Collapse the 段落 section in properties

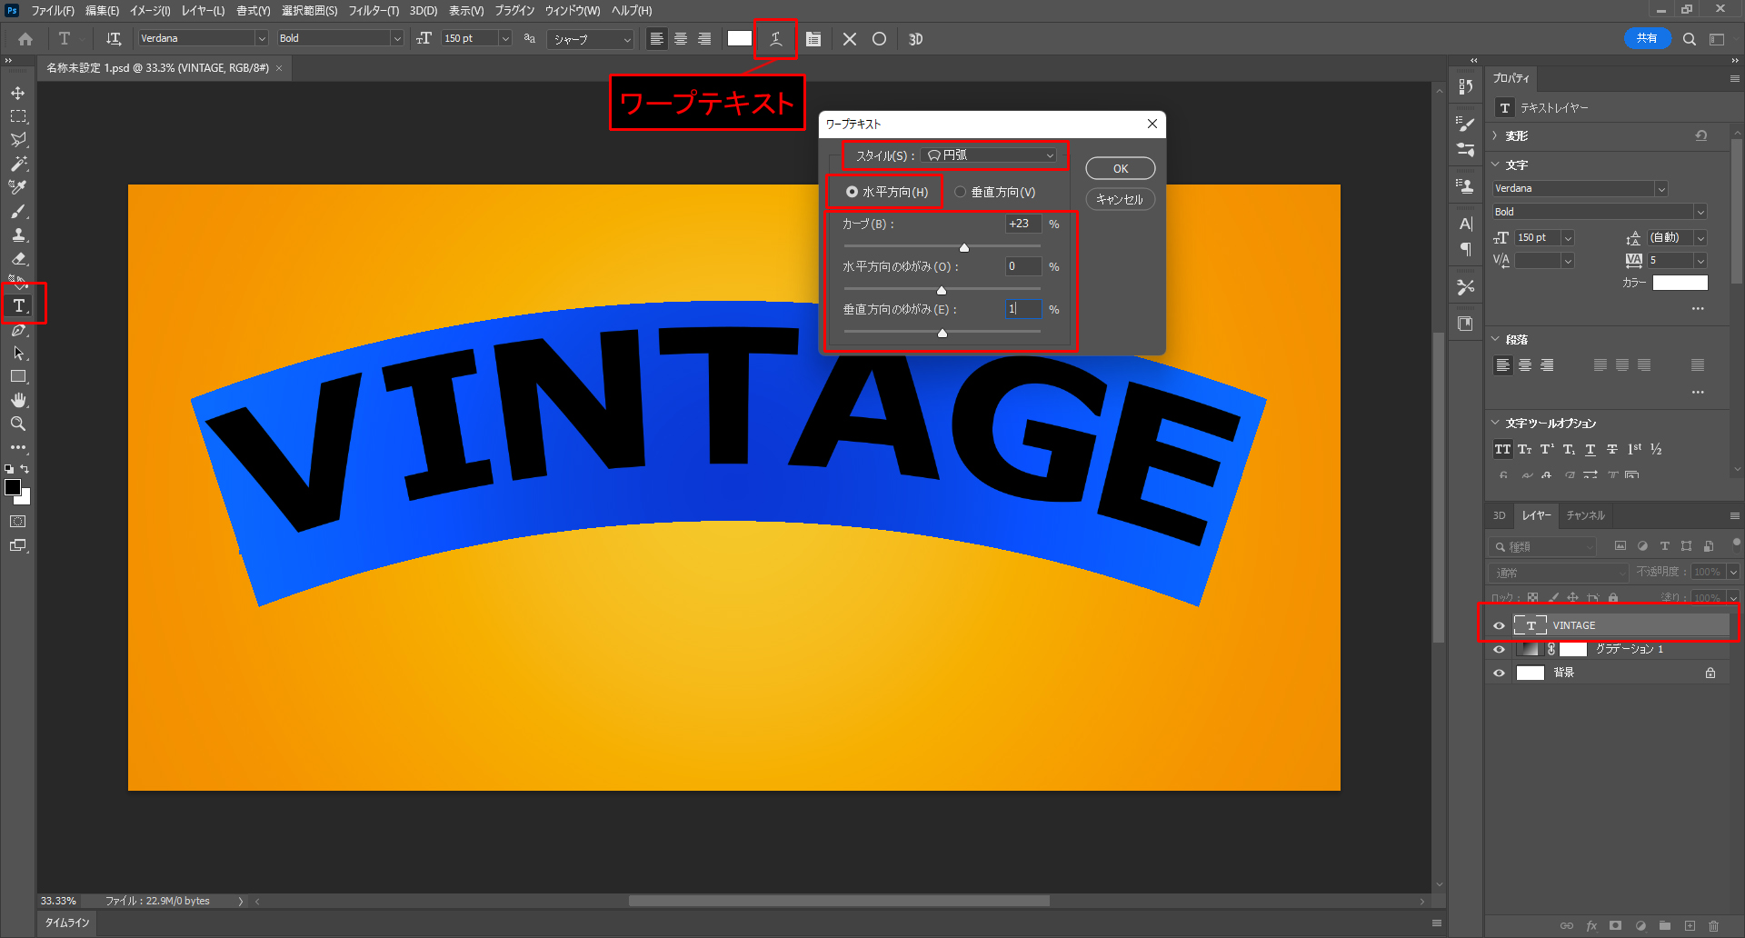(1496, 339)
